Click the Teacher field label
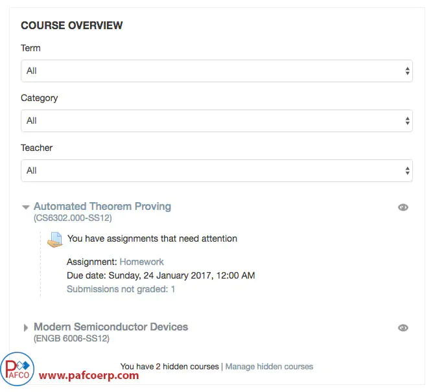433x392 pixels. (36, 148)
